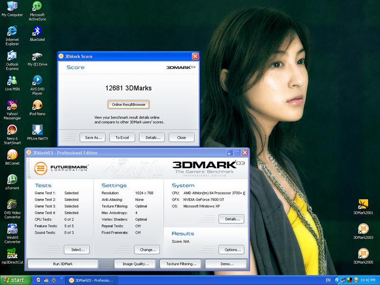Open Details... in Score dialog
The width and height of the screenshot is (380, 285).
point(152,137)
